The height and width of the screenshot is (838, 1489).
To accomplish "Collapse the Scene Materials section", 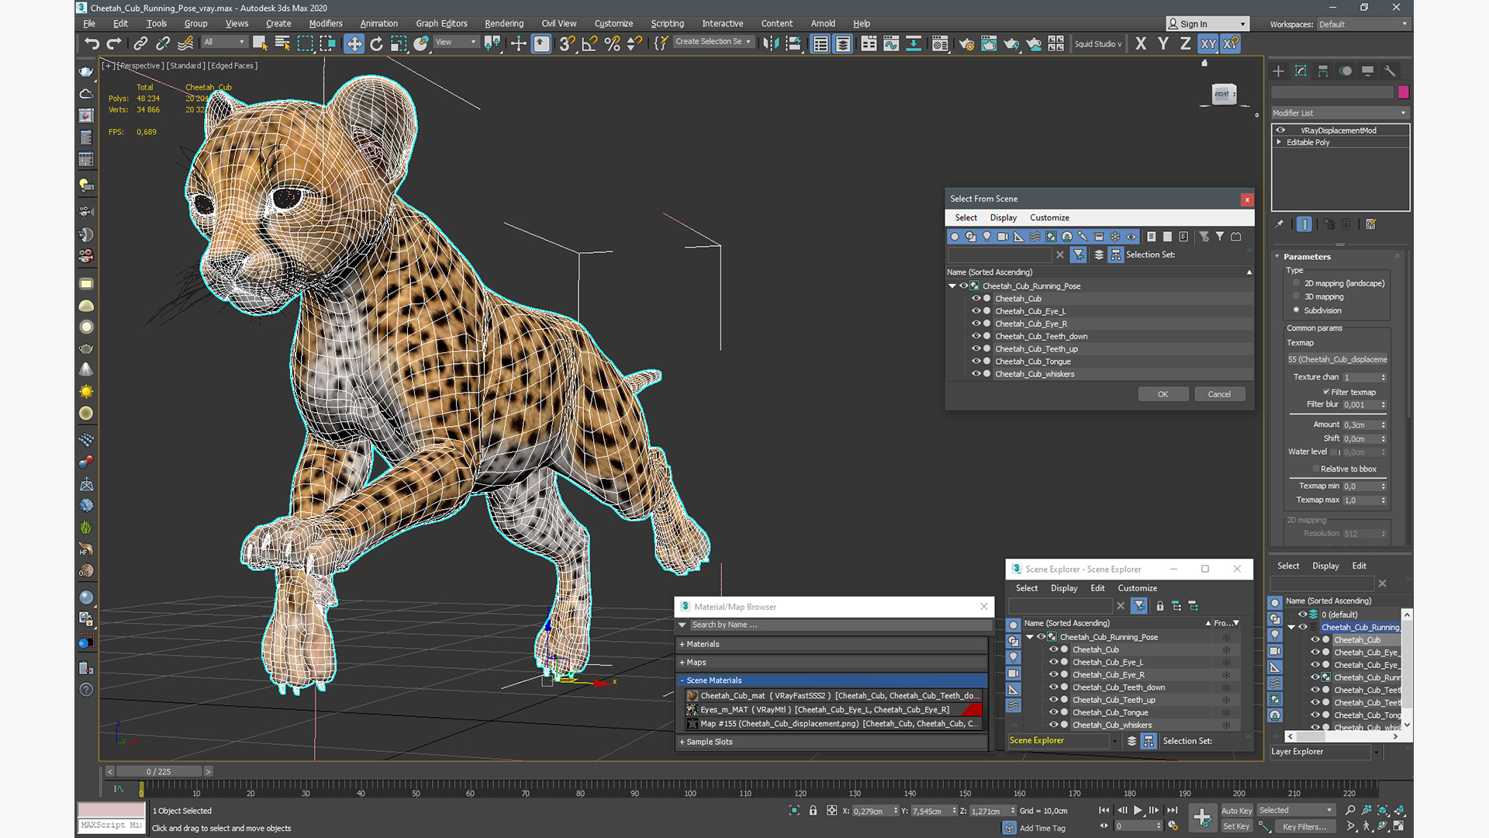I will pyautogui.click(x=831, y=680).
